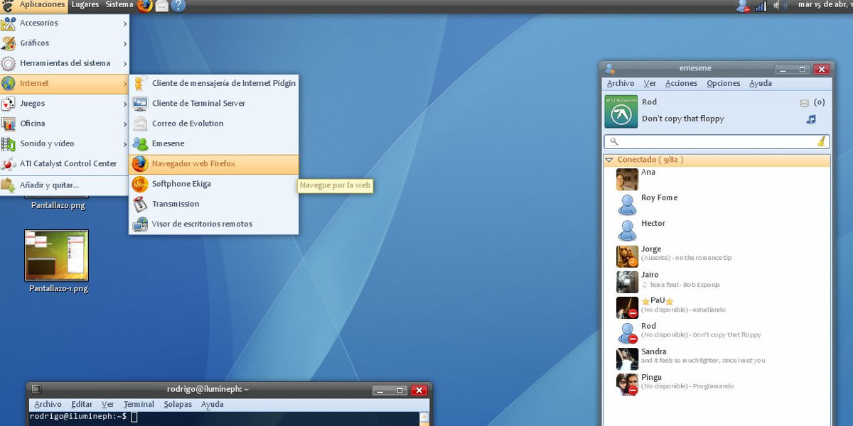Image resolution: width=853 pixels, height=426 pixels.
Task: Expand the Juegos submenu
Action: pyautogui.click(x=64, y=104)
